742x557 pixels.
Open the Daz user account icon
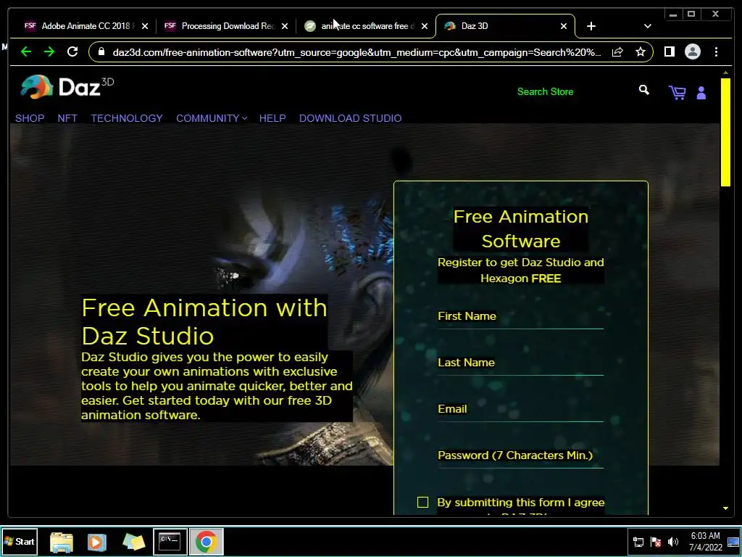coord(701,93)
